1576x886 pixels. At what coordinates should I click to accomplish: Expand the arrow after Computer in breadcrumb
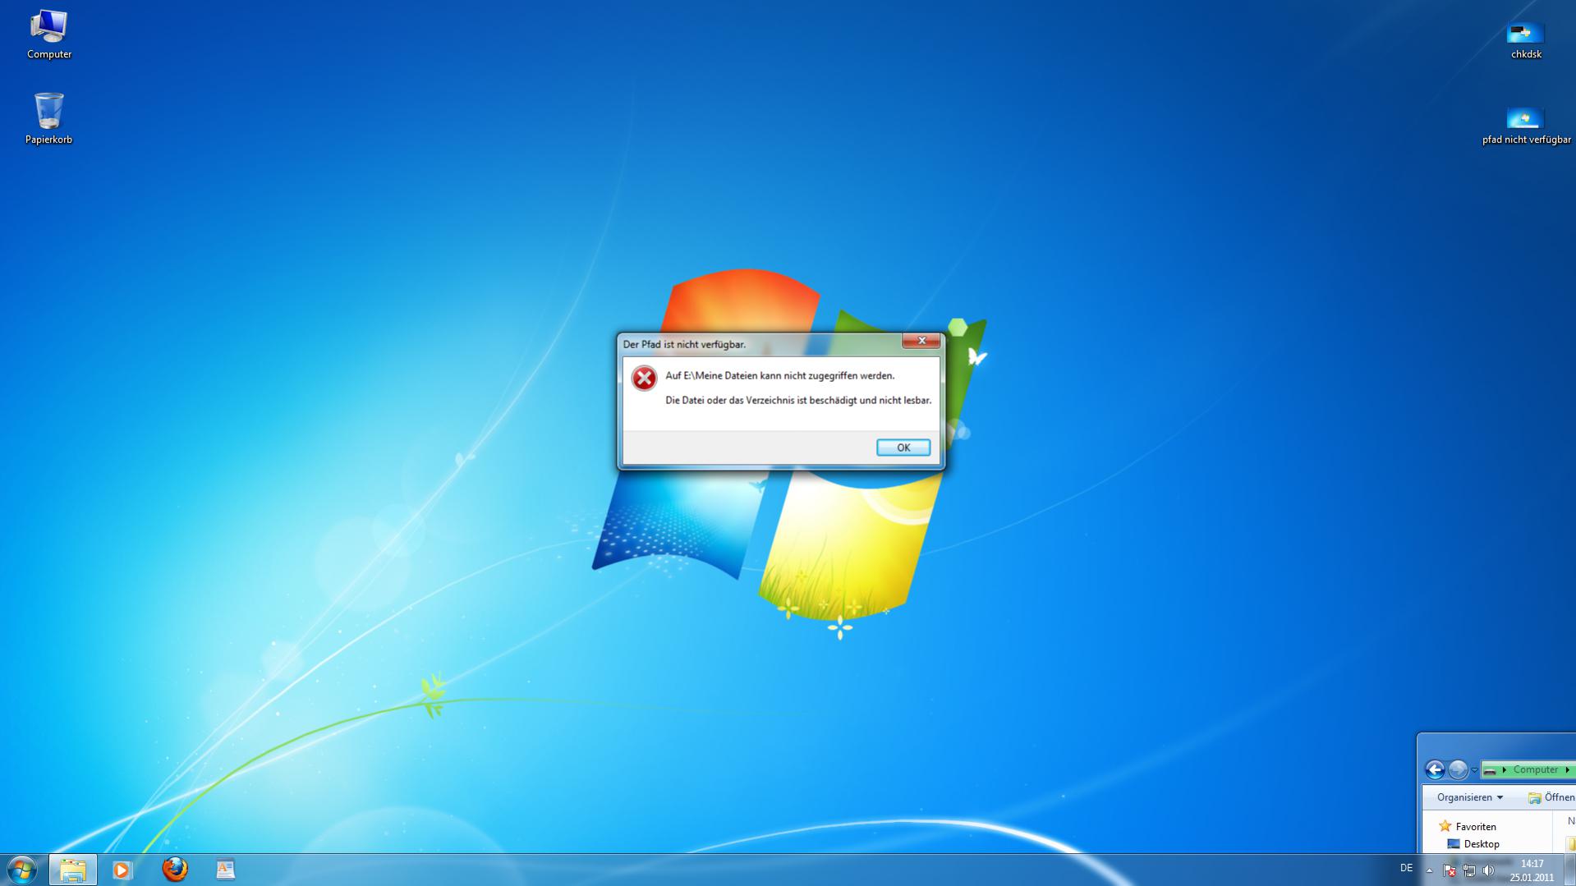[1567, 770]
